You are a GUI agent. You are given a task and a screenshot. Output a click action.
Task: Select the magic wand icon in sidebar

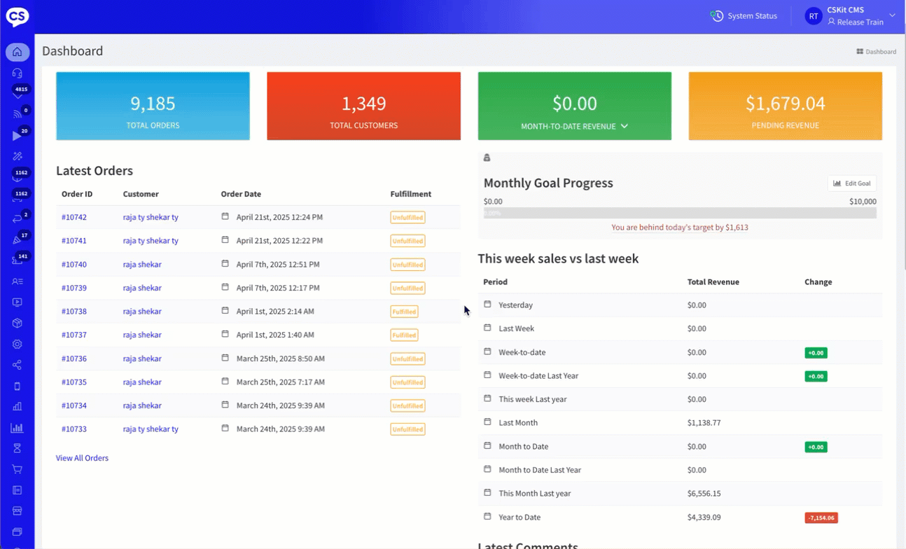[18, 156]
